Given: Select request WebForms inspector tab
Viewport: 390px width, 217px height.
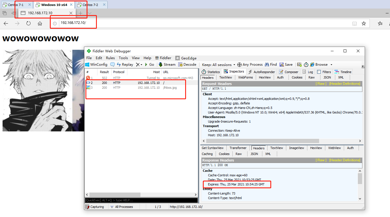Looking at the screenshot, I should (x=246, y=77).
